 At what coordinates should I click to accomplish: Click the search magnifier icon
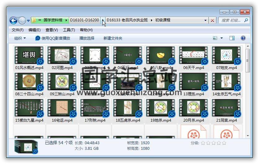pos(246,20)
